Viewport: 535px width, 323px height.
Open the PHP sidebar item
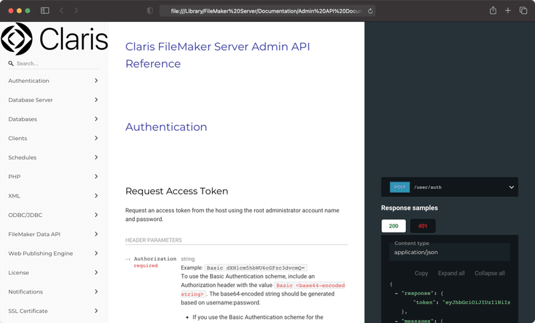(14, 177)
